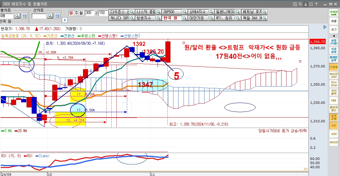
Task: Click 로그 button in sidebar
Action: (x=334, y=29)
